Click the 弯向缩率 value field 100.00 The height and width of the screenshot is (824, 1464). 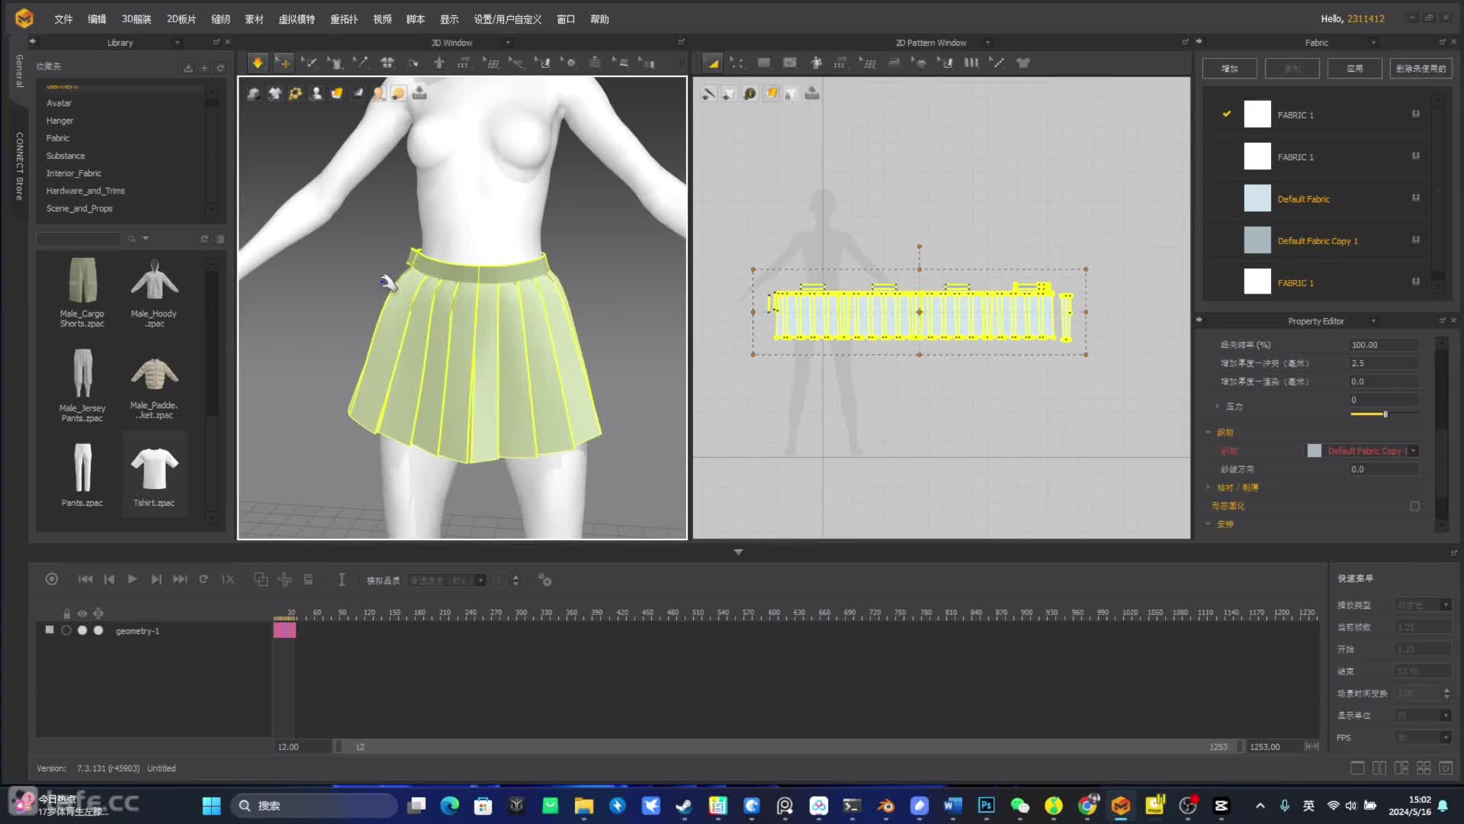(x=1383, y=345)
